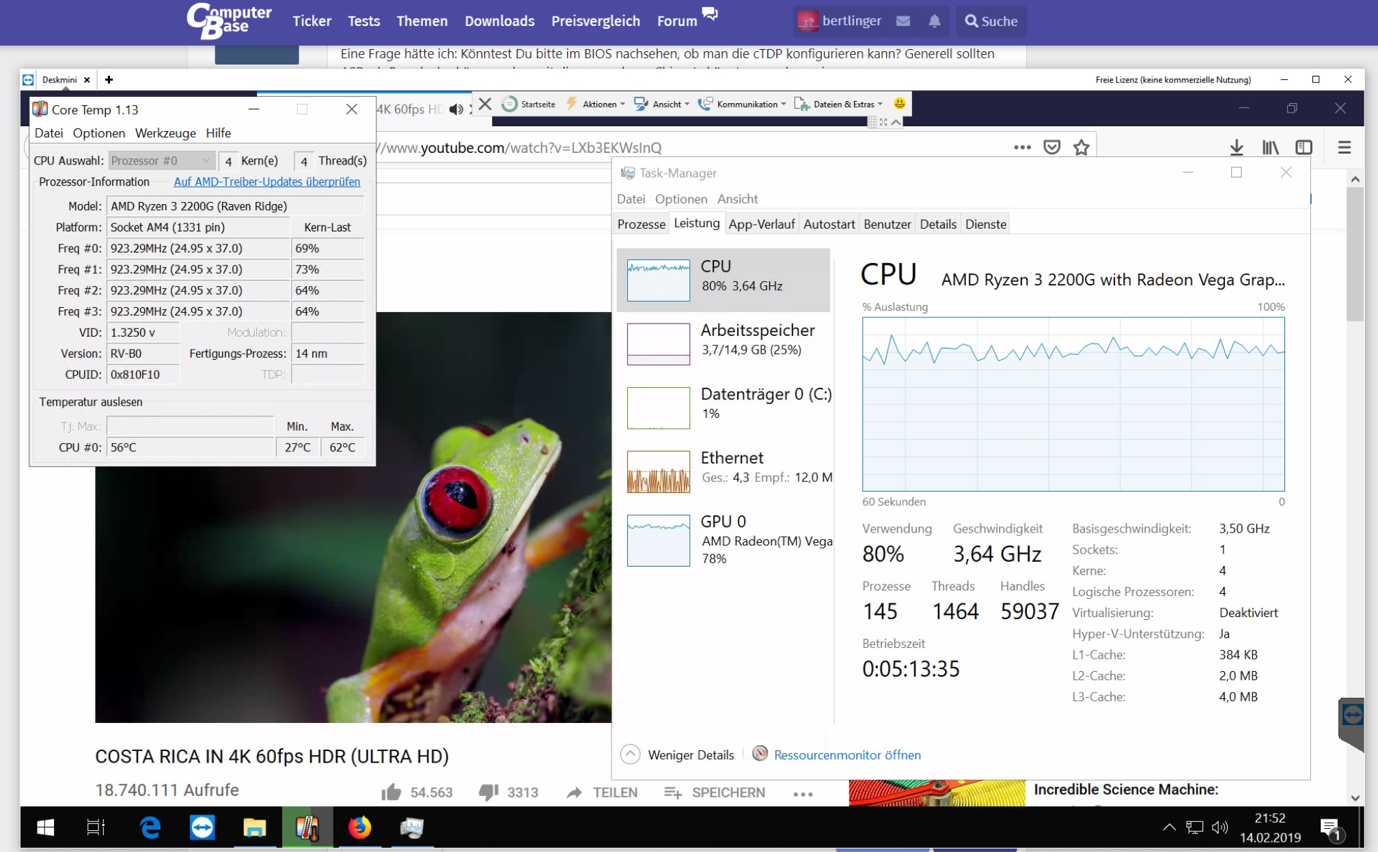The height and width of the screenshot is (852, 1378).
Task: Like the video with thumbs up
Action: click(391, 792)
